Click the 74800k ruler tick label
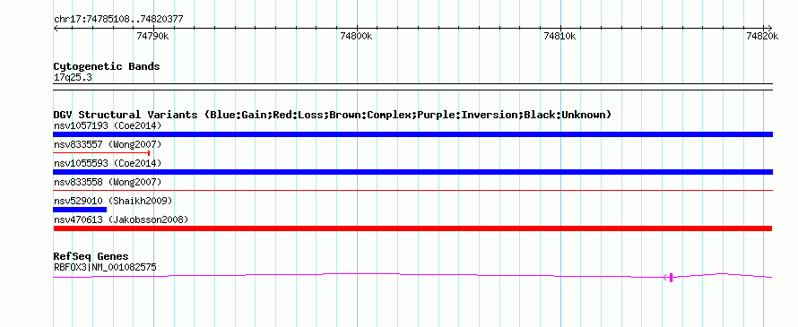This screenshot has height=327, width=798. pos(356,36)
